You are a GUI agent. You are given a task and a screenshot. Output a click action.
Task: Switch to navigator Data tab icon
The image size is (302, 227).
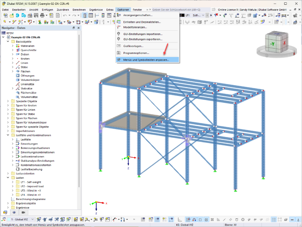pos(5,212)
